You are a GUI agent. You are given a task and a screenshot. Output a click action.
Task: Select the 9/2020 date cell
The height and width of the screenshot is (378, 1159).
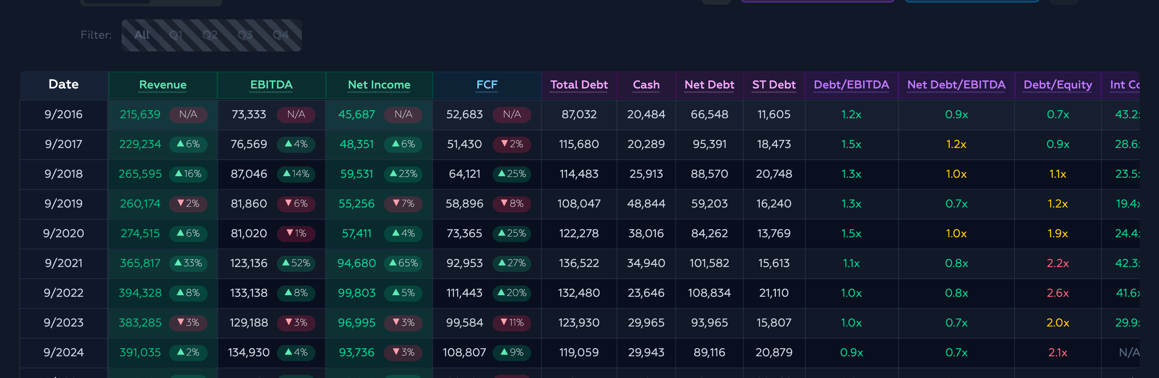click(x=64, y=233)
